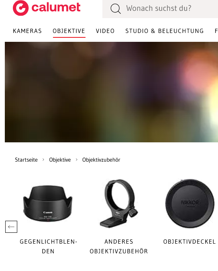
Task: Click the chevron after Objektive breadcrumb
Action: (x=76, y=160)
